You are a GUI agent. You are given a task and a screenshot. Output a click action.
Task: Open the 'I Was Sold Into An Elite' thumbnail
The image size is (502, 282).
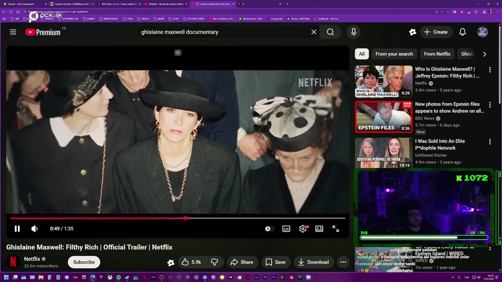tap(384, 153)
